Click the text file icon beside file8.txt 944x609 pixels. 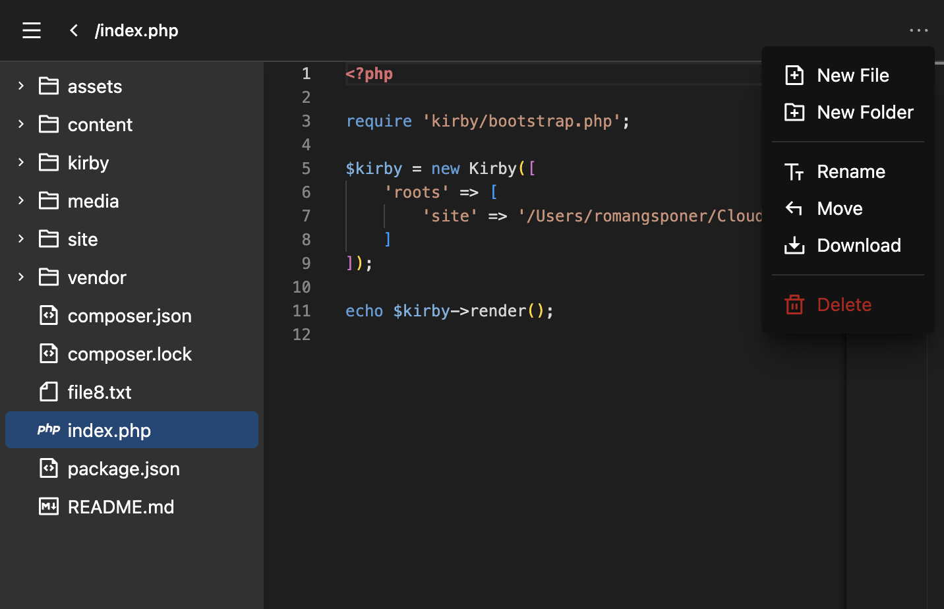pos(48,391)
